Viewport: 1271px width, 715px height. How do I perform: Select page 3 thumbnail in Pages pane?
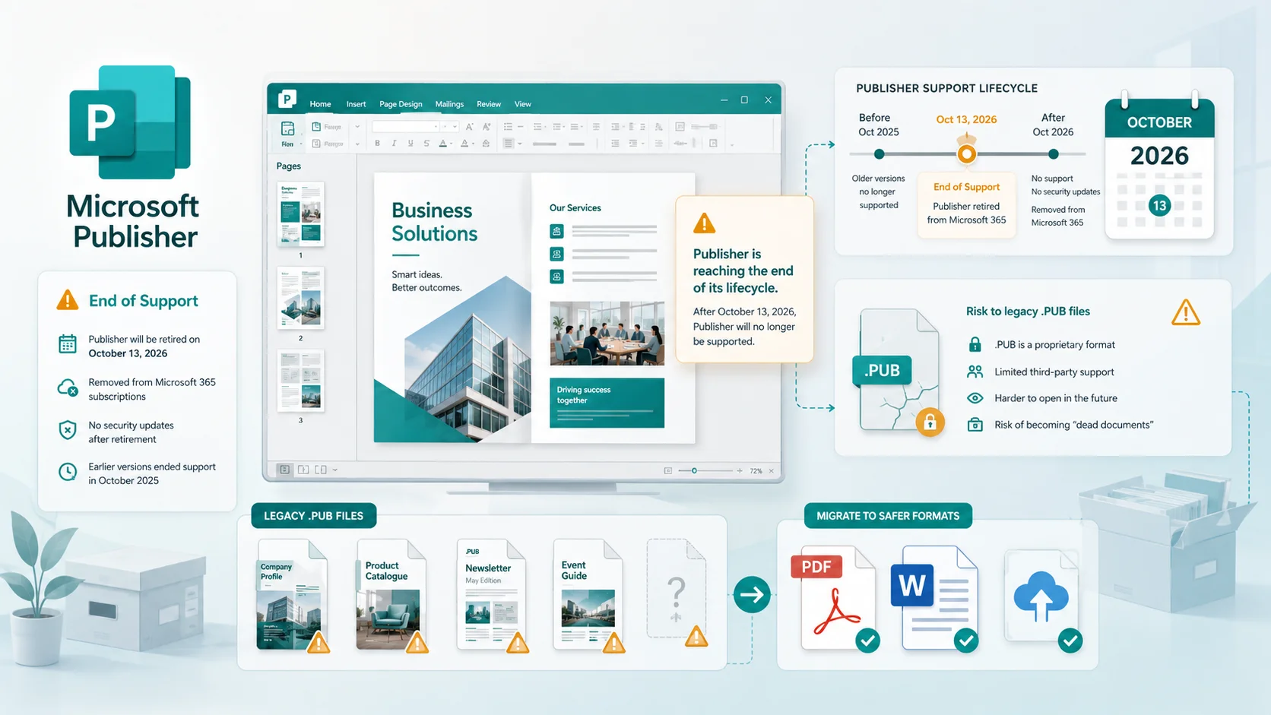click(x=300, y=380)
